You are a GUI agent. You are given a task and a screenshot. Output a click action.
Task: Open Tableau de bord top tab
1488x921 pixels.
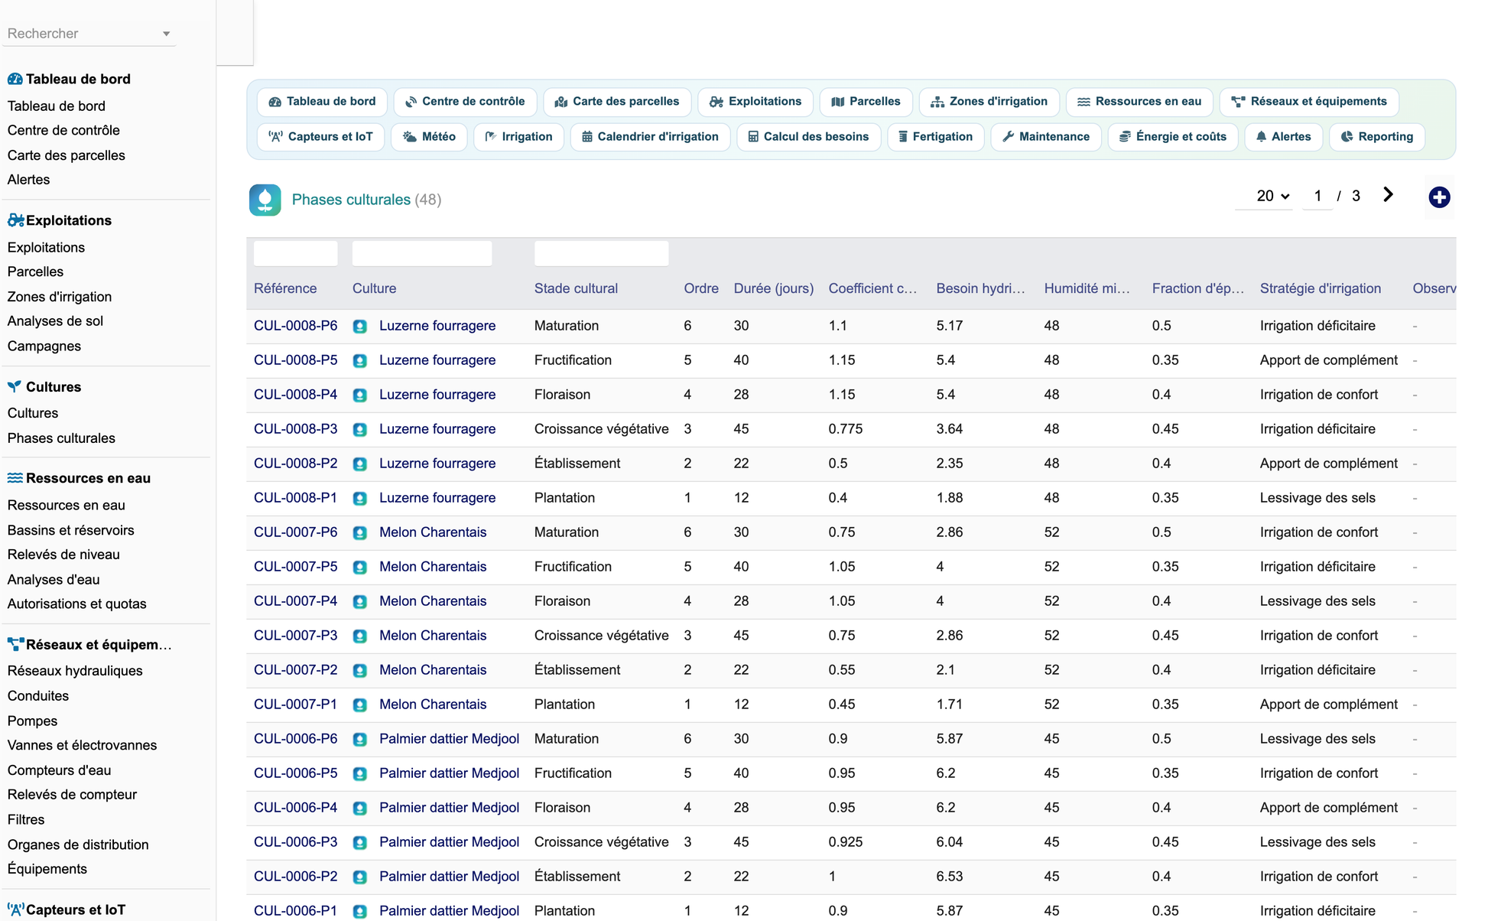tap(323, 102)
